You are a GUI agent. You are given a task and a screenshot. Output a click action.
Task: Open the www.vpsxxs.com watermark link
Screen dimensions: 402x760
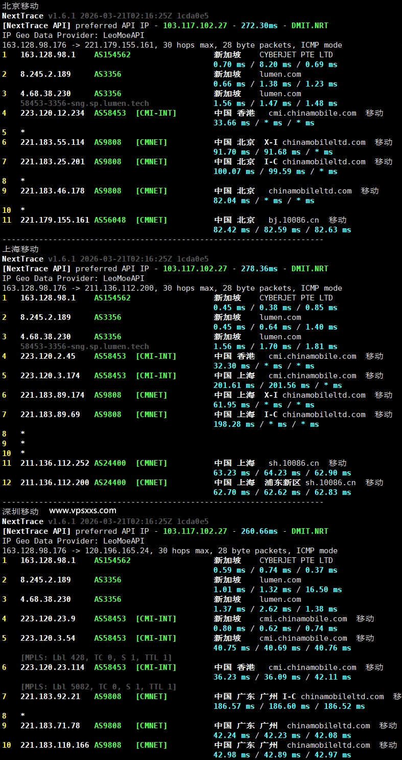coord(83,510)
